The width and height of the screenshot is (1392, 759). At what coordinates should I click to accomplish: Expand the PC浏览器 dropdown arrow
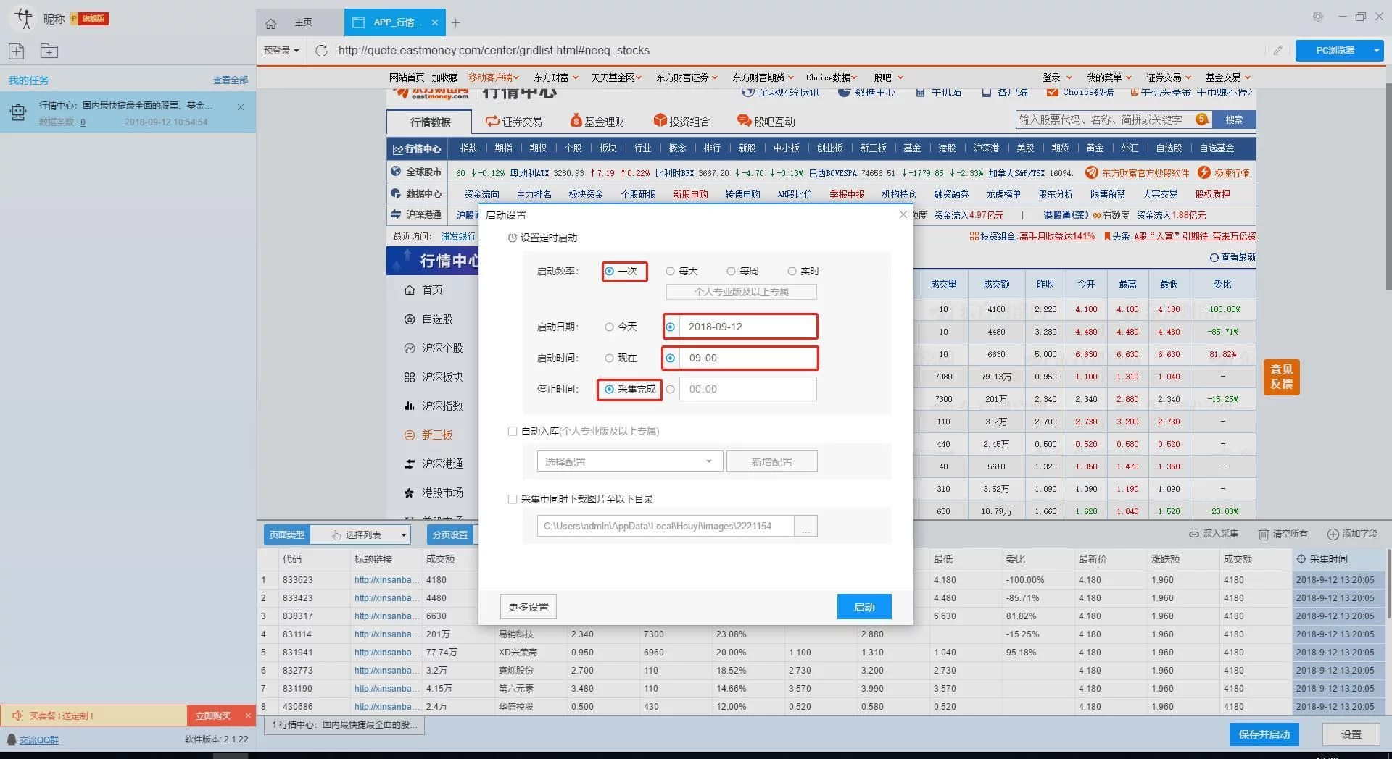point(1376,51)
